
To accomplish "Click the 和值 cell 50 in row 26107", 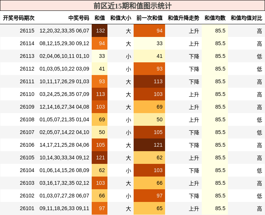I will pos(100,132).
